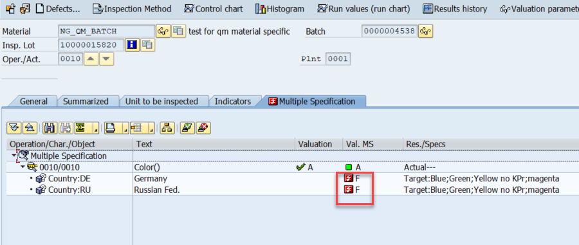Show the Control chart
The height and width of the screenshot is (245, 579).
[214, 8]
